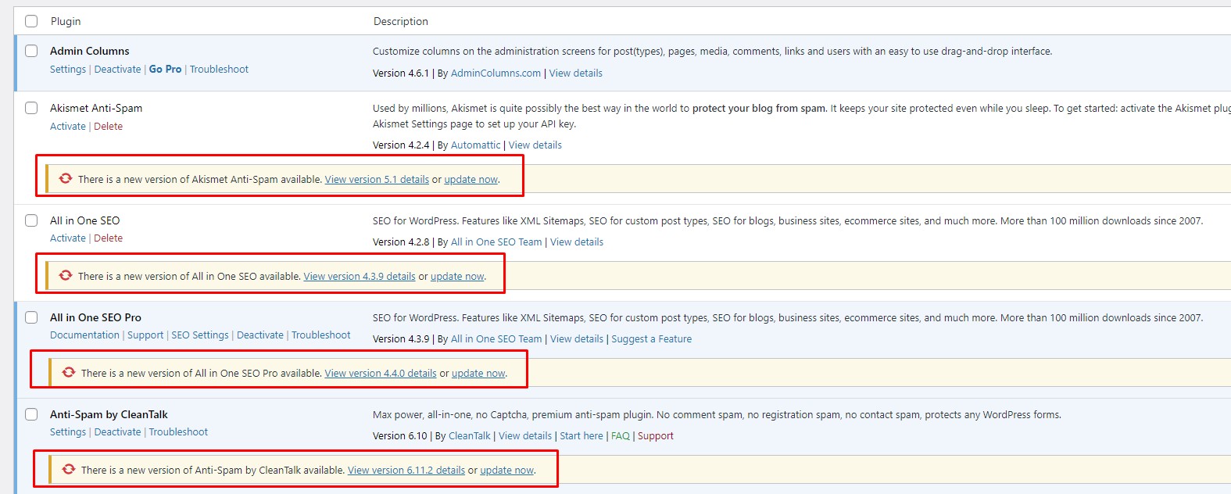This screenshot has height=494, width=1231.
Task: Tick the Anti-Spam by CleanTalk checkbox
Action: (x=31, y=414)
